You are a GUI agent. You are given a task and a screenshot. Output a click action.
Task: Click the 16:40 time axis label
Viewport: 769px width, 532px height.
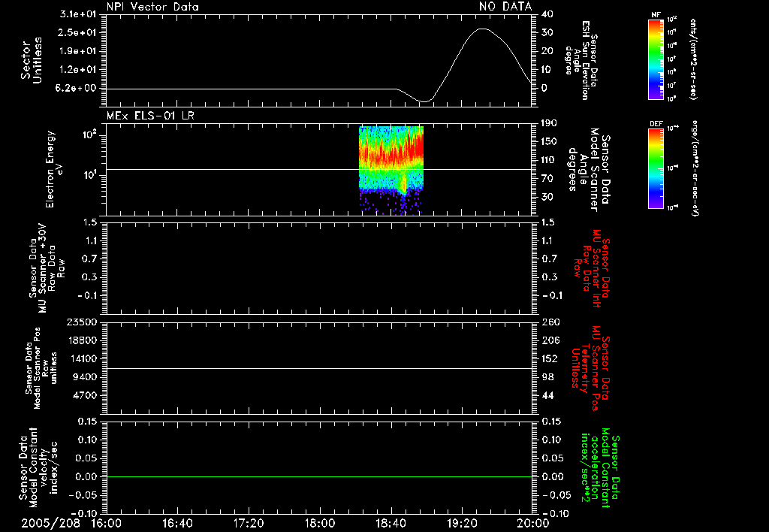pos(177,523)
